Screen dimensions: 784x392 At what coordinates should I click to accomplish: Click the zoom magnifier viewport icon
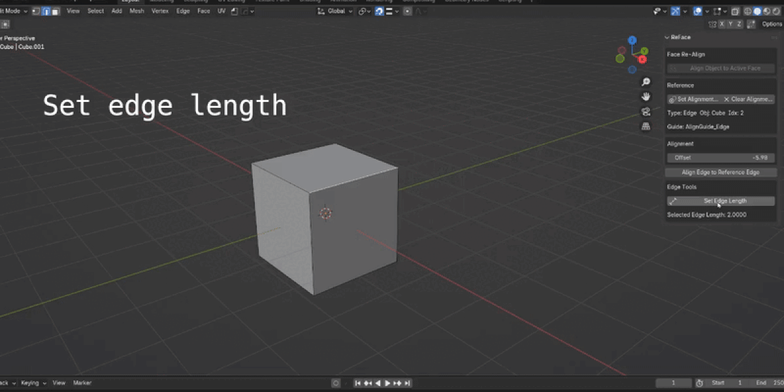pos(645,82)
